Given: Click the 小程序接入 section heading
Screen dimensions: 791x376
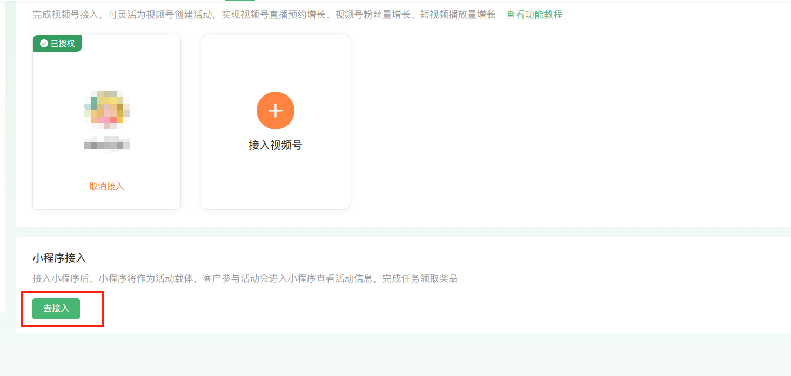Looking at the screenshot, I should pyautogui.click(x=59, y=258).
